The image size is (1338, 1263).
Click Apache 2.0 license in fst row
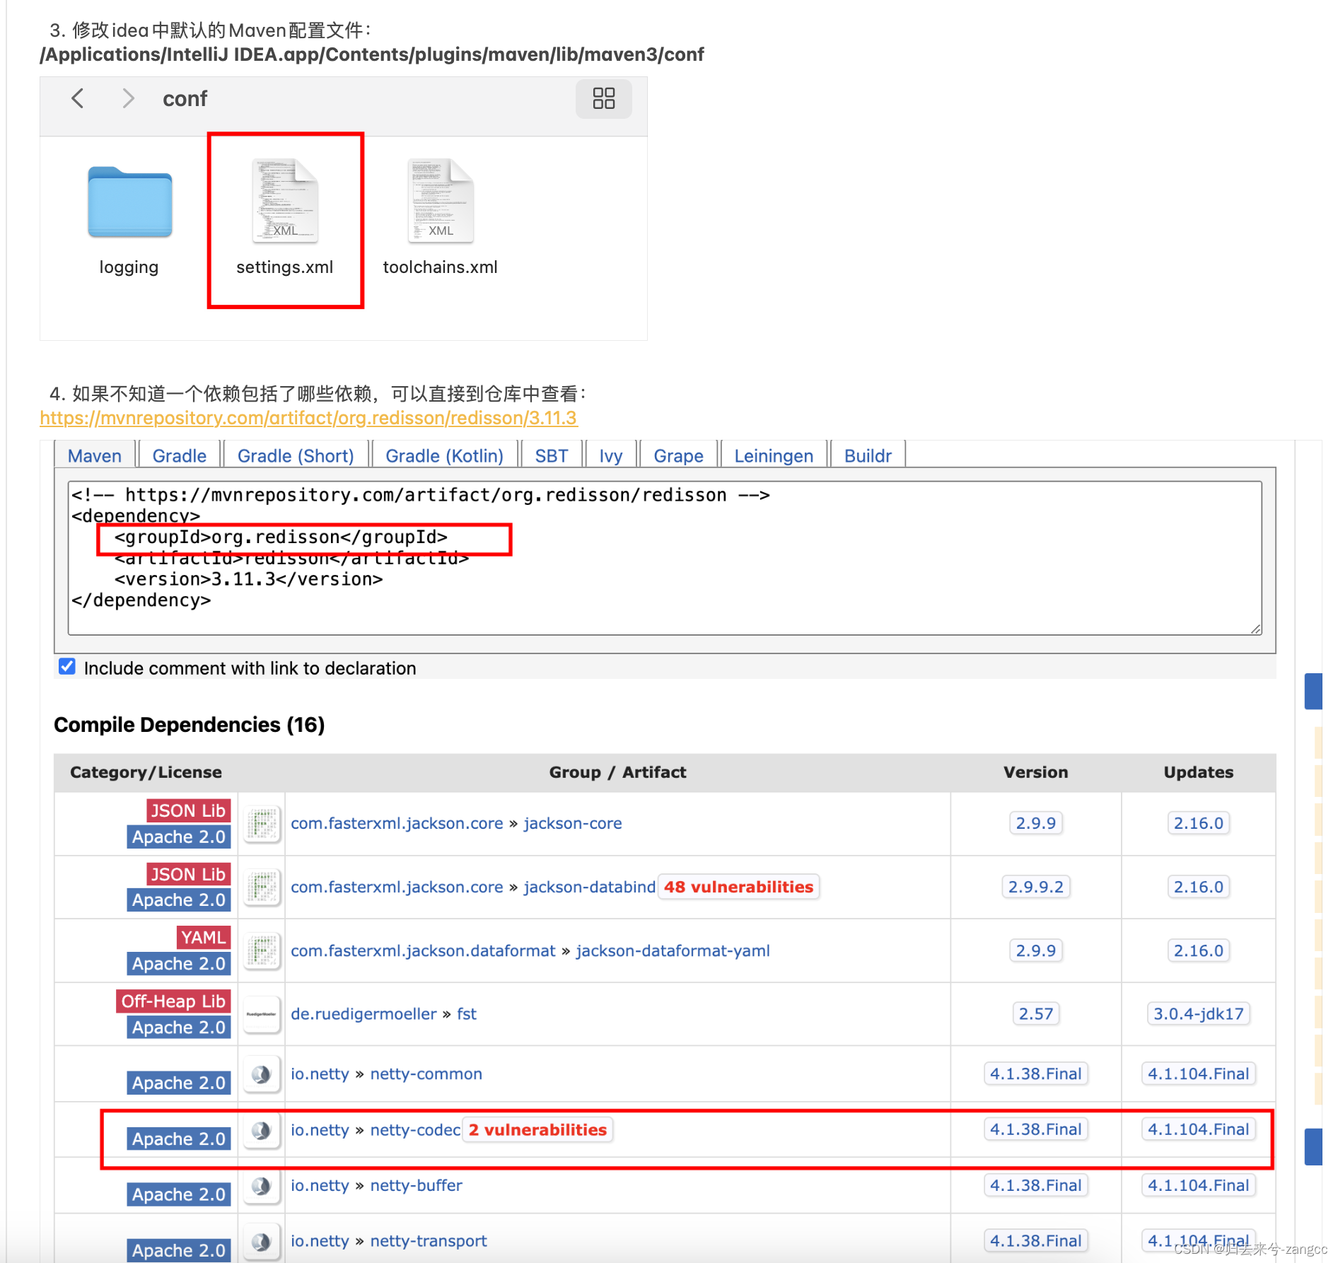point(179,1028)
